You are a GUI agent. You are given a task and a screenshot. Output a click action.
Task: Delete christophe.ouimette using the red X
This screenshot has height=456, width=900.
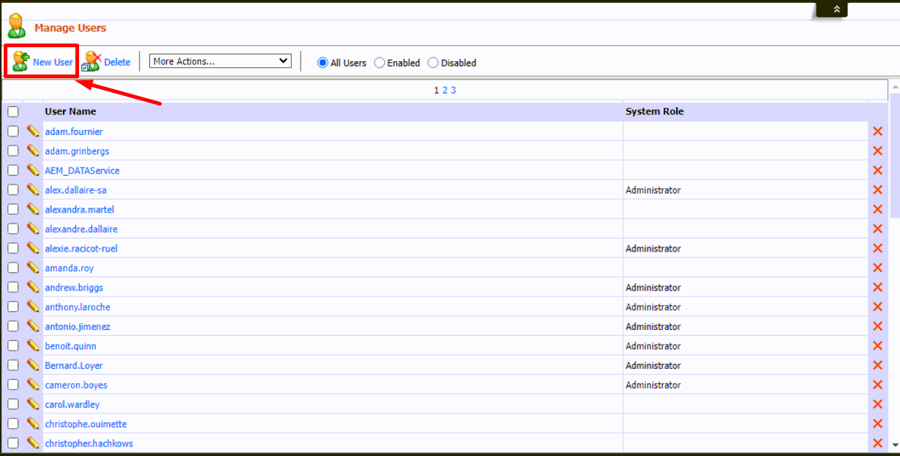pyautogui.click(x=878, y=424)
